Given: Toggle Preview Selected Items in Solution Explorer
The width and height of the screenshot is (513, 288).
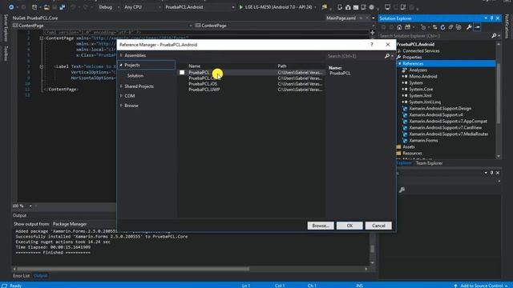Looking at the screenshot, I should pos(478,27).
